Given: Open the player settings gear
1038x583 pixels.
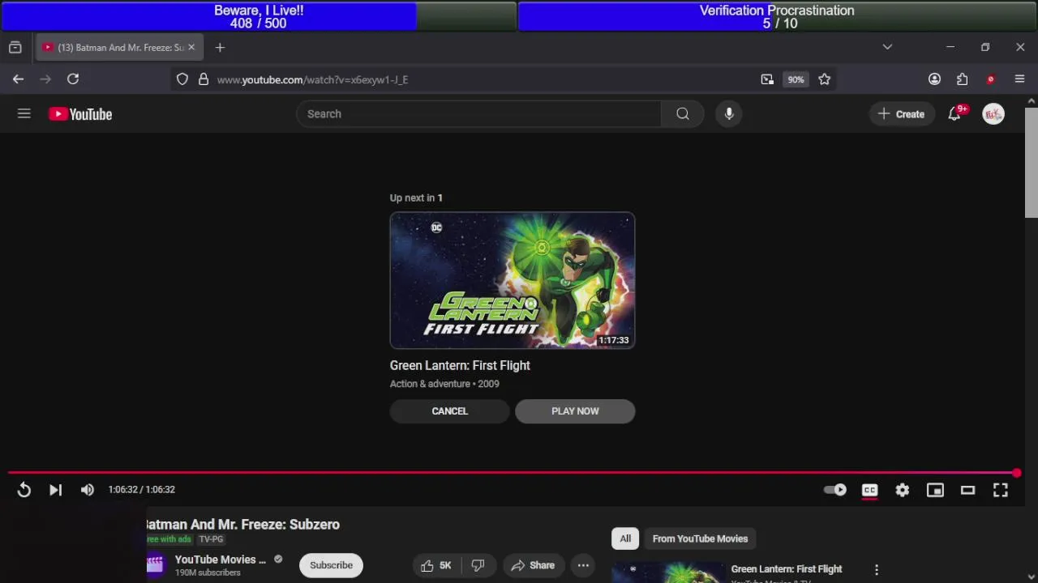Looking at the screenshot, I should [x=903, y=490].
